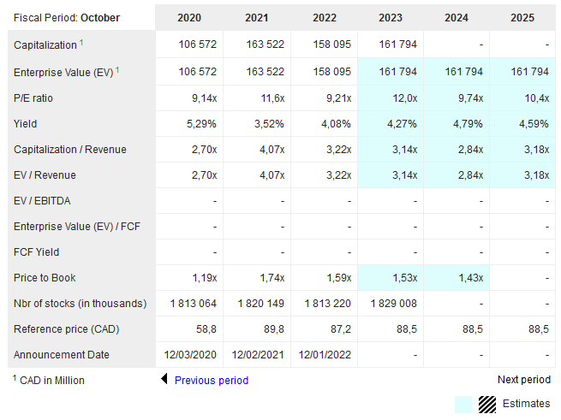Screen dimensions: 561x420
Task: Click the 2025 column header
Action: pos(522,18)
